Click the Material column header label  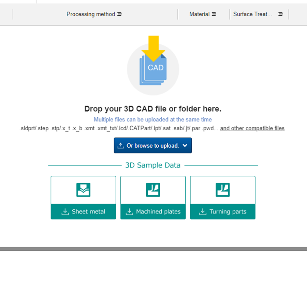point(200,14)
